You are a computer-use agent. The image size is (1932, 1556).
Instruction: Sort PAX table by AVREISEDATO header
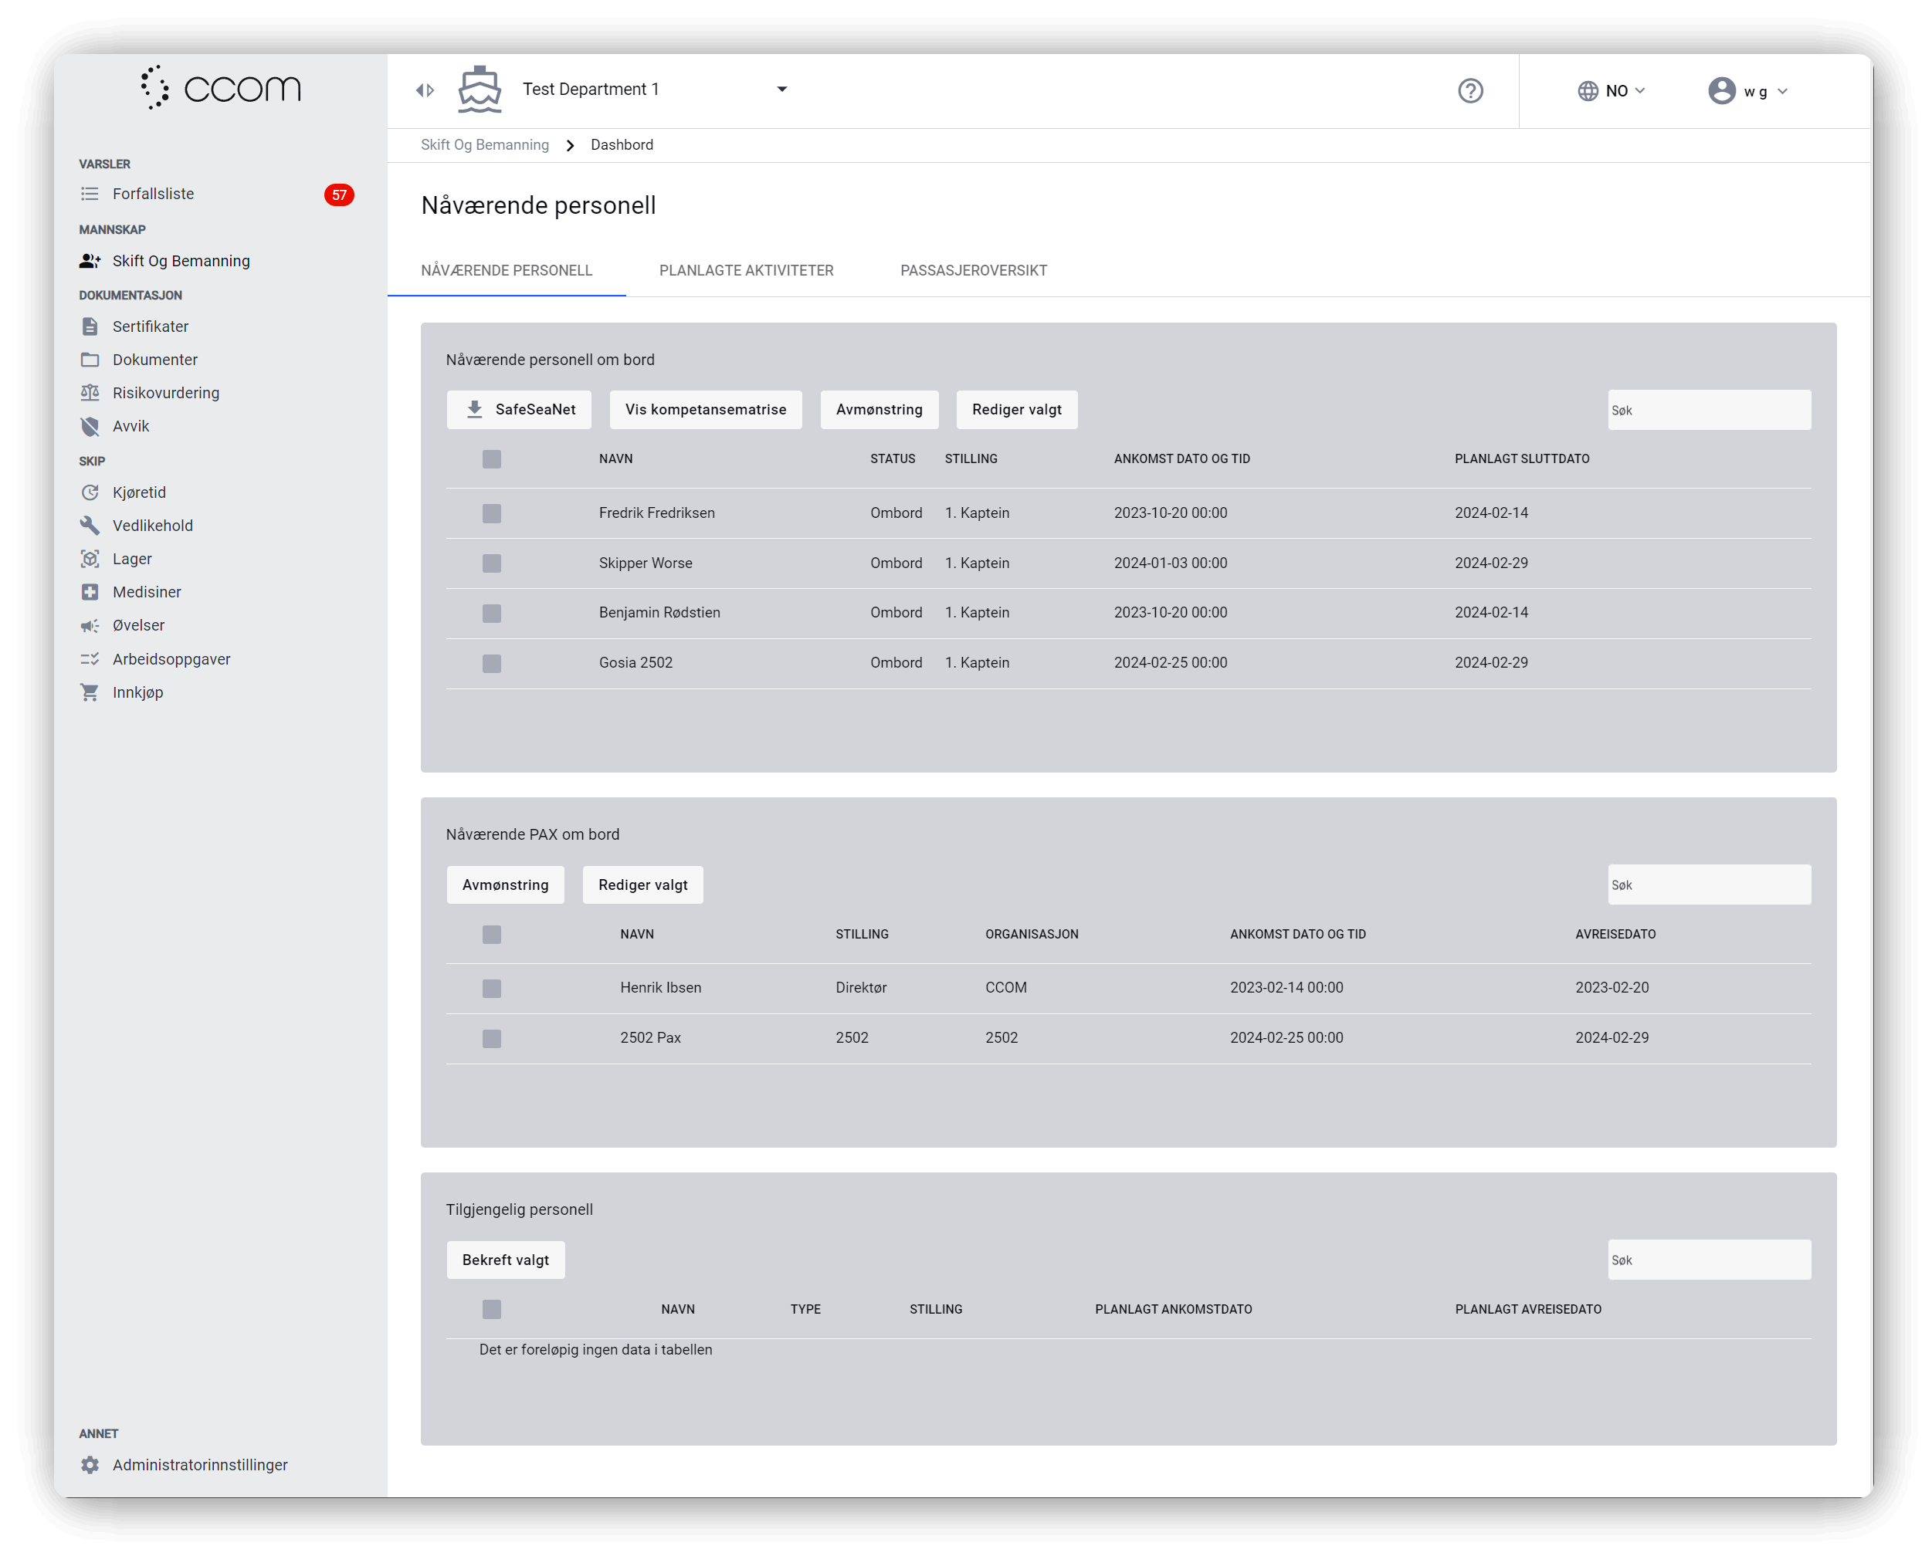point(1615,934)
